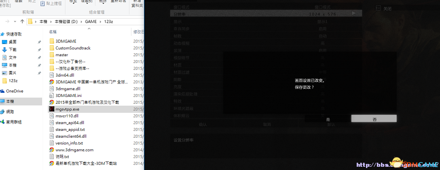Viewport: 440px width, 170px height.
Task: Expand the chevron after GAME in path
Action: click(100, 21)
